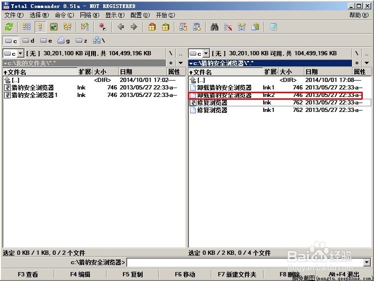Select CD drive g in the drive bar
Screen dimensions: 374x281
pyautogui.click(x=64, y=41)
